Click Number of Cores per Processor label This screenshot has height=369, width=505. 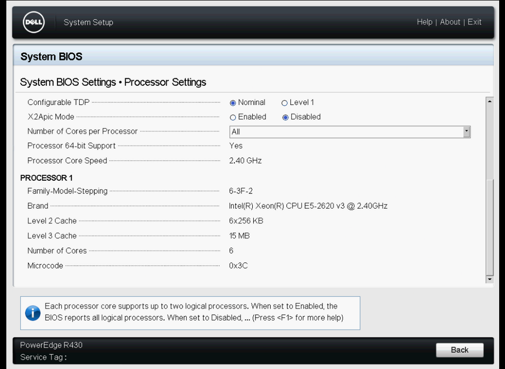(x=82, y=131)
